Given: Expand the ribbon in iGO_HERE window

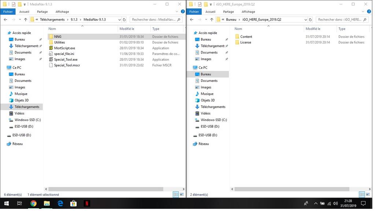Looking at the screenshot, I should (363, 11).
